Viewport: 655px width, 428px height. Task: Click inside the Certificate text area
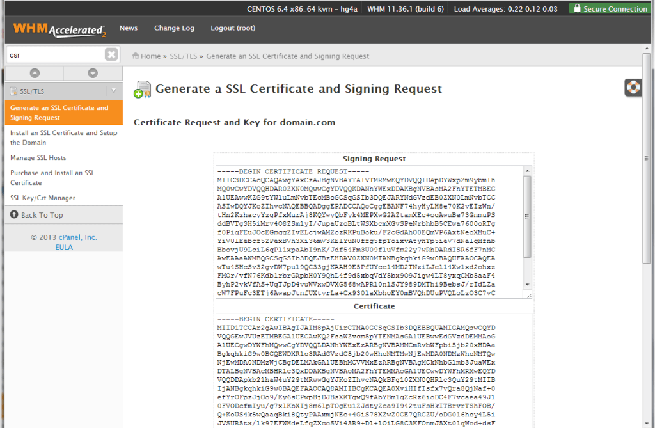click(x=374, y=370)
